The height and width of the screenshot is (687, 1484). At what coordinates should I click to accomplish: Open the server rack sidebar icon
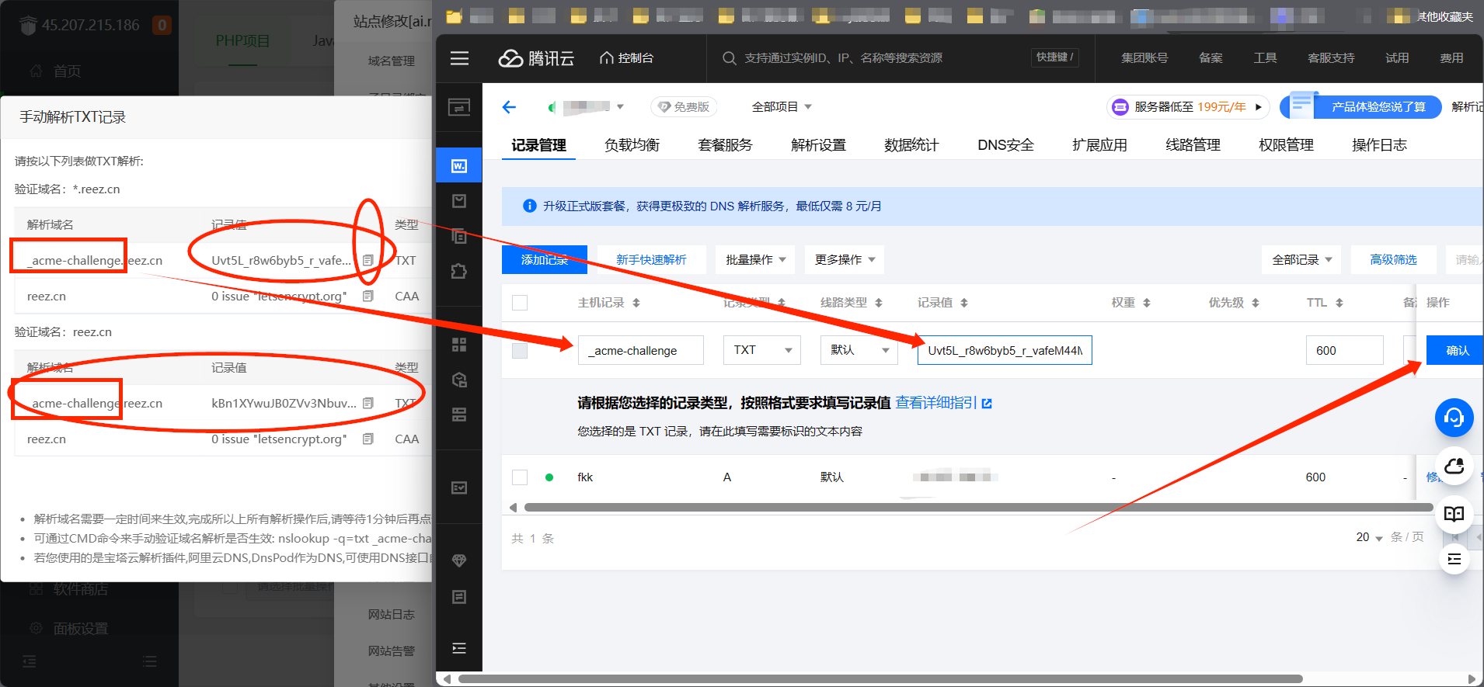pos(459,415)
